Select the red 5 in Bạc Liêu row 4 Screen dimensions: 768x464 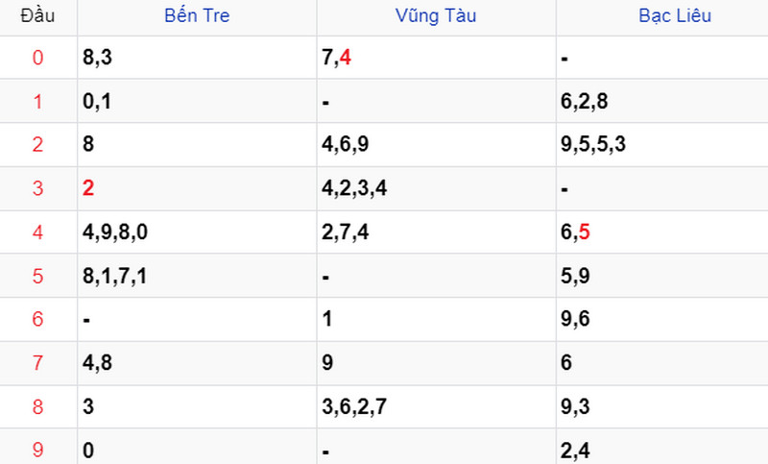585,232
